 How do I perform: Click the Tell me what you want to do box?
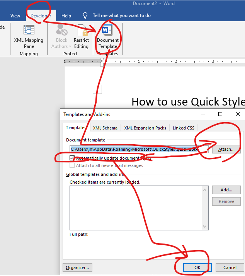(122, 15)
